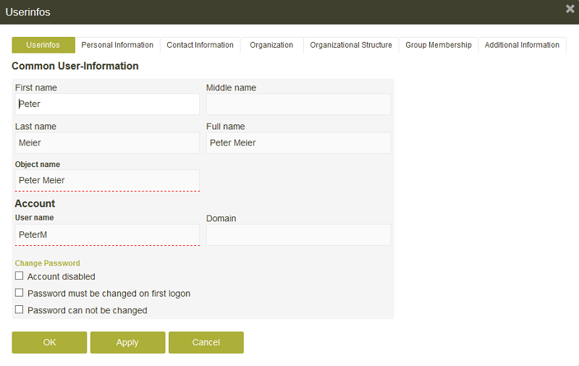Viewport: 579px width, 366px height.
Task: Open the Contact Information tab
Action: pos(200,45)
